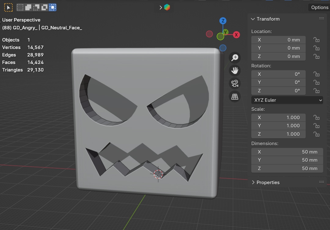Expand header via arrow beside colored cube
This screenshot has height=230, width=330.
click(161, 7)
